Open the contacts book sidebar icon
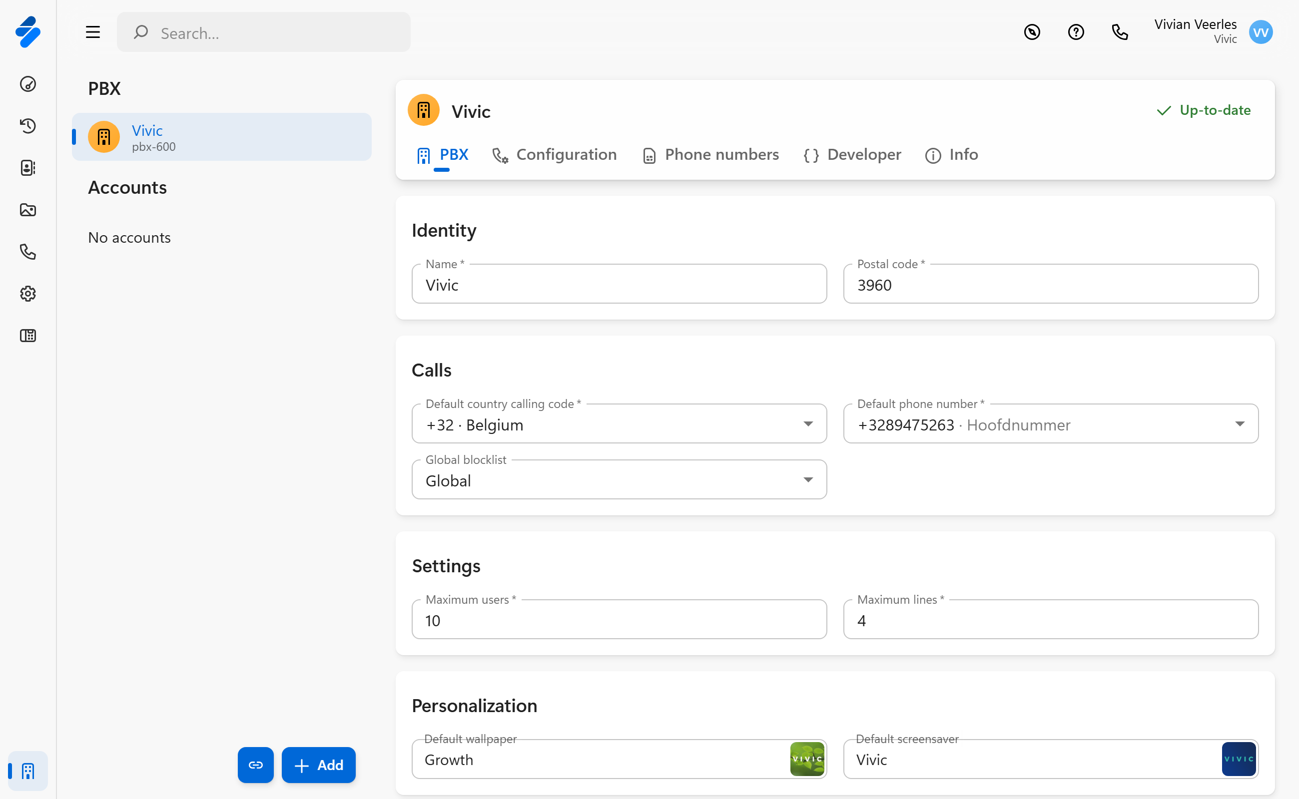This screenshot has width=1299, height=799. [27, 168]
